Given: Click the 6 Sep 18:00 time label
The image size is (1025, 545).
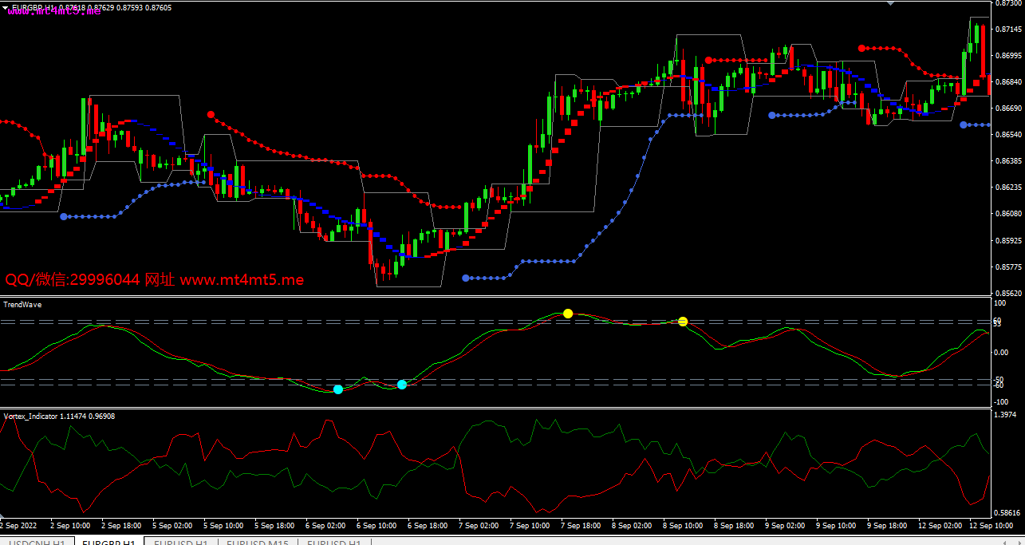Looking at the screenshot, I should (x=427, y=526).
